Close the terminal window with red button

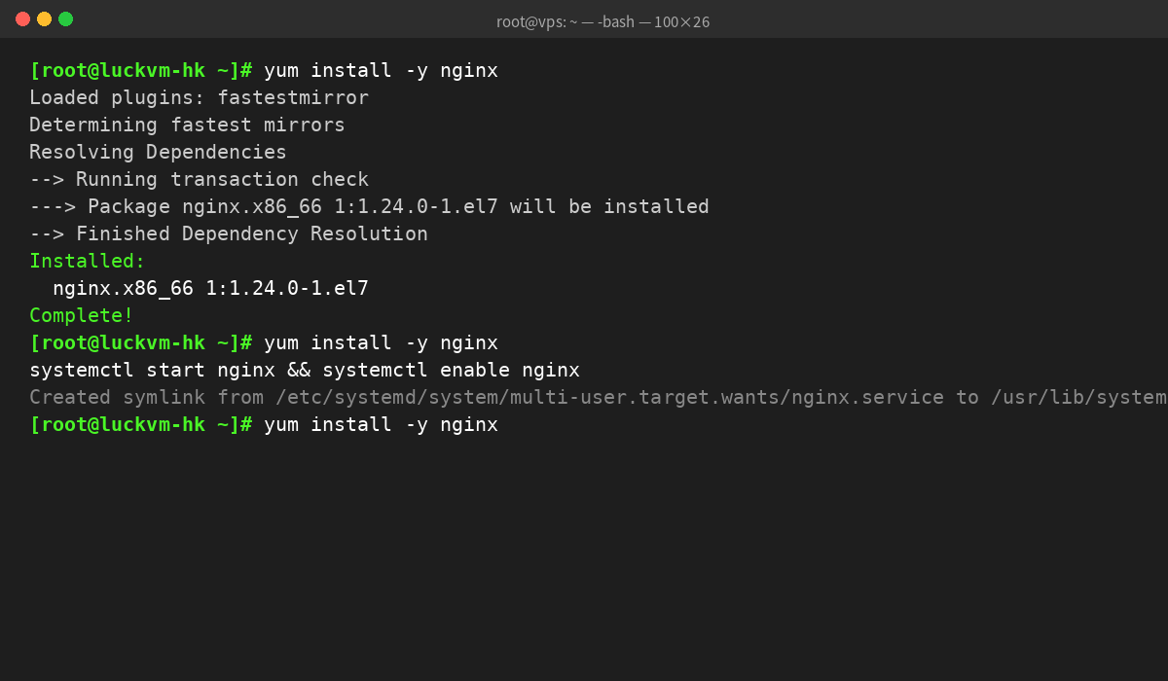click(x=22, y=19)
